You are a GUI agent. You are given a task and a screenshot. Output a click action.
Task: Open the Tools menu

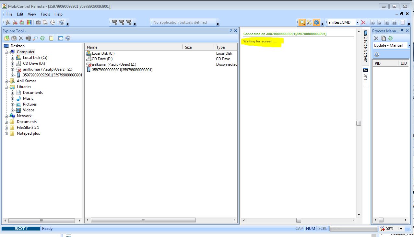point(45,14)
